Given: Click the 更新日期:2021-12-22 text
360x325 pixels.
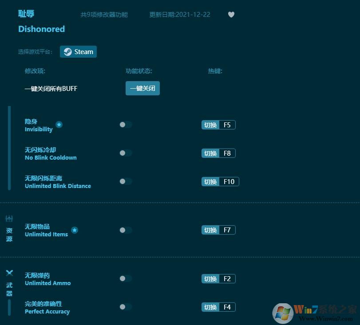Looking at the screenshot, I should [x=180, y=15].
